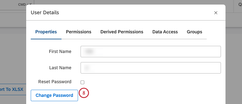Select the Derived Permissions tab
This screenshot has width=242, height=104.
click(x=122, y=32)
